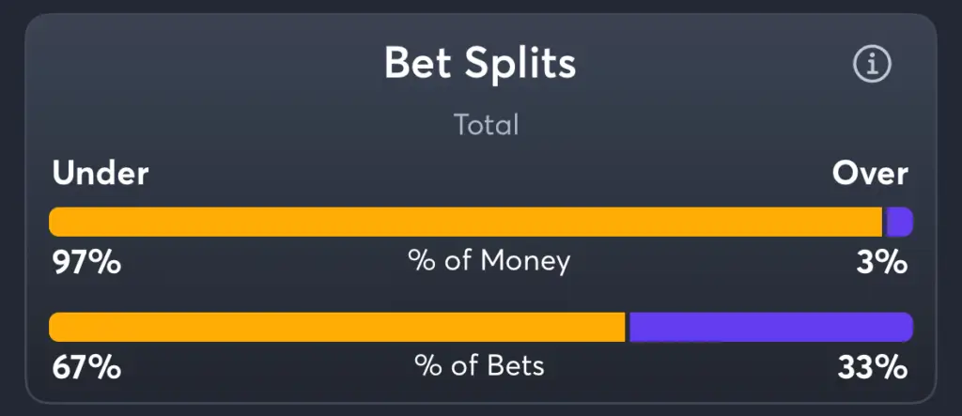Select orange Under segment of money bar
This screenshot has height=416, width=962.
pos(466,222)
